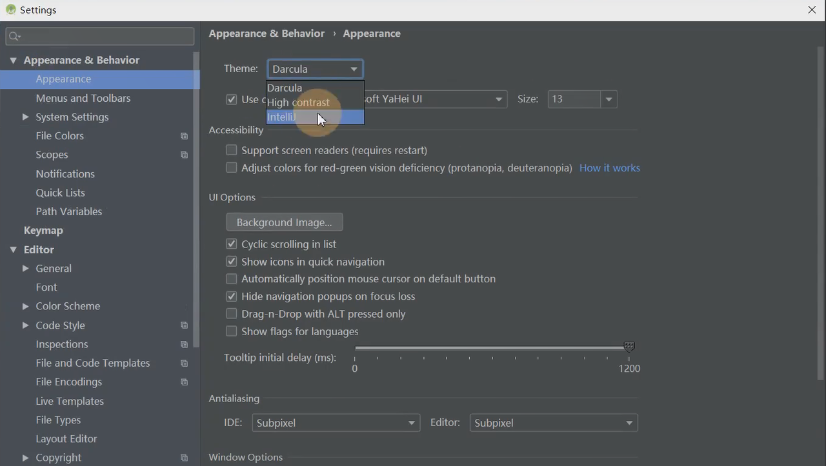Screen dimensions: 826x466
Task: Uncheck Cyclic scrolling in list
Action: coord(232,244)
